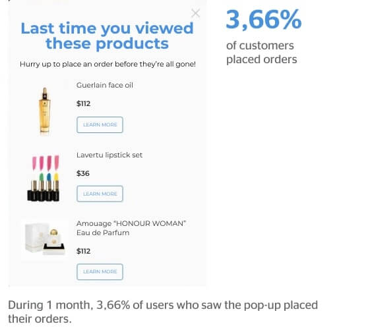The width and height of the screenshot is (368, 330).
Task: Open the Guerlain face oil bottle image
Action: tap(44, 111)
